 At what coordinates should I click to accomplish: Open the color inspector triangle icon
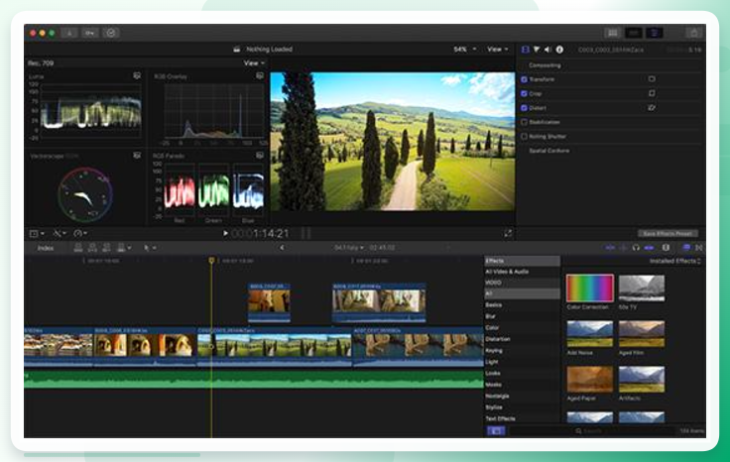[537, 50]
